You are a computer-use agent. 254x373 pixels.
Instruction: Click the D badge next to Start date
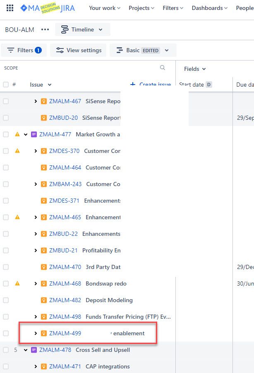point(208,85)
